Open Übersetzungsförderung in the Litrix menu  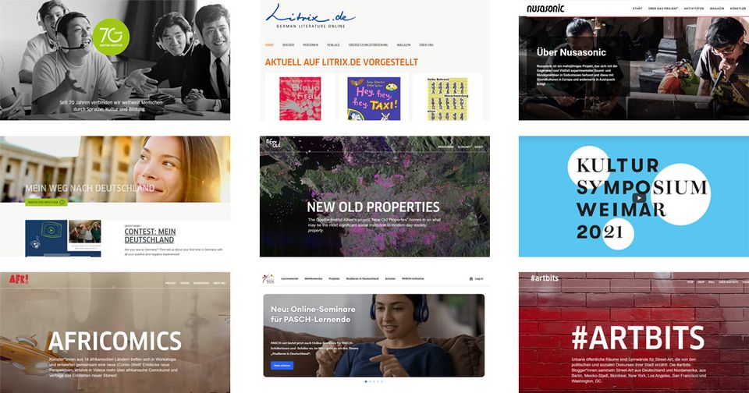368,45
